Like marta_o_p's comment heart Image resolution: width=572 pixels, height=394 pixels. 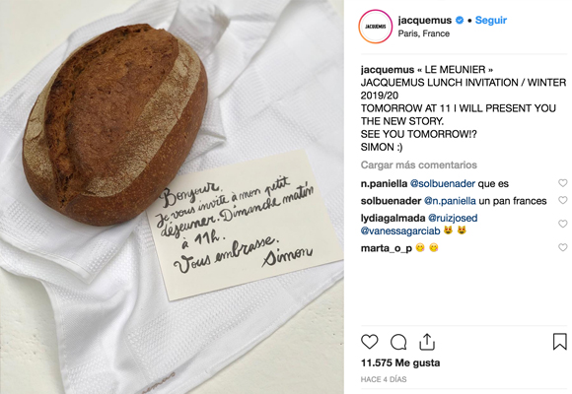pyautogui.click(x=563, y=247)
